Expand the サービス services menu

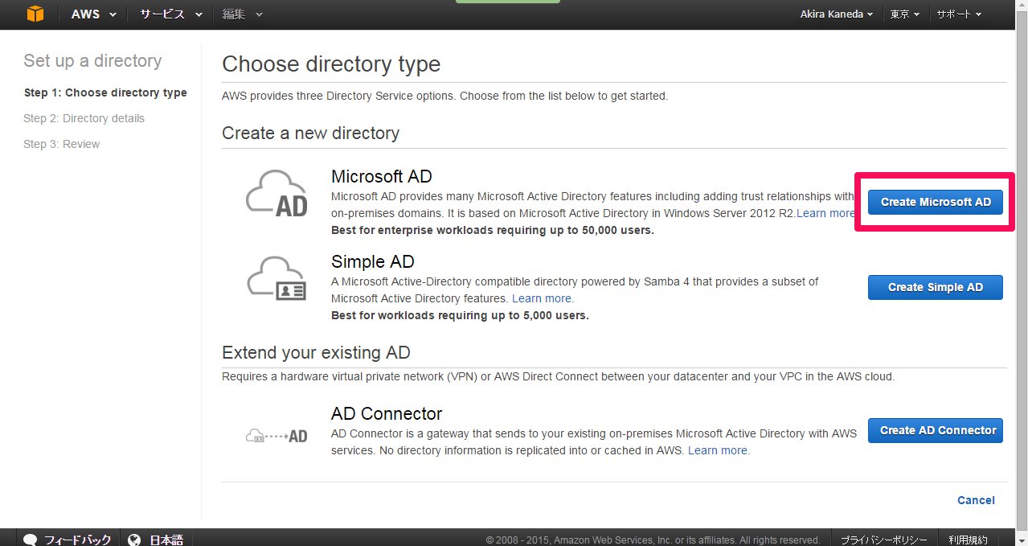(x=169, y=14)
